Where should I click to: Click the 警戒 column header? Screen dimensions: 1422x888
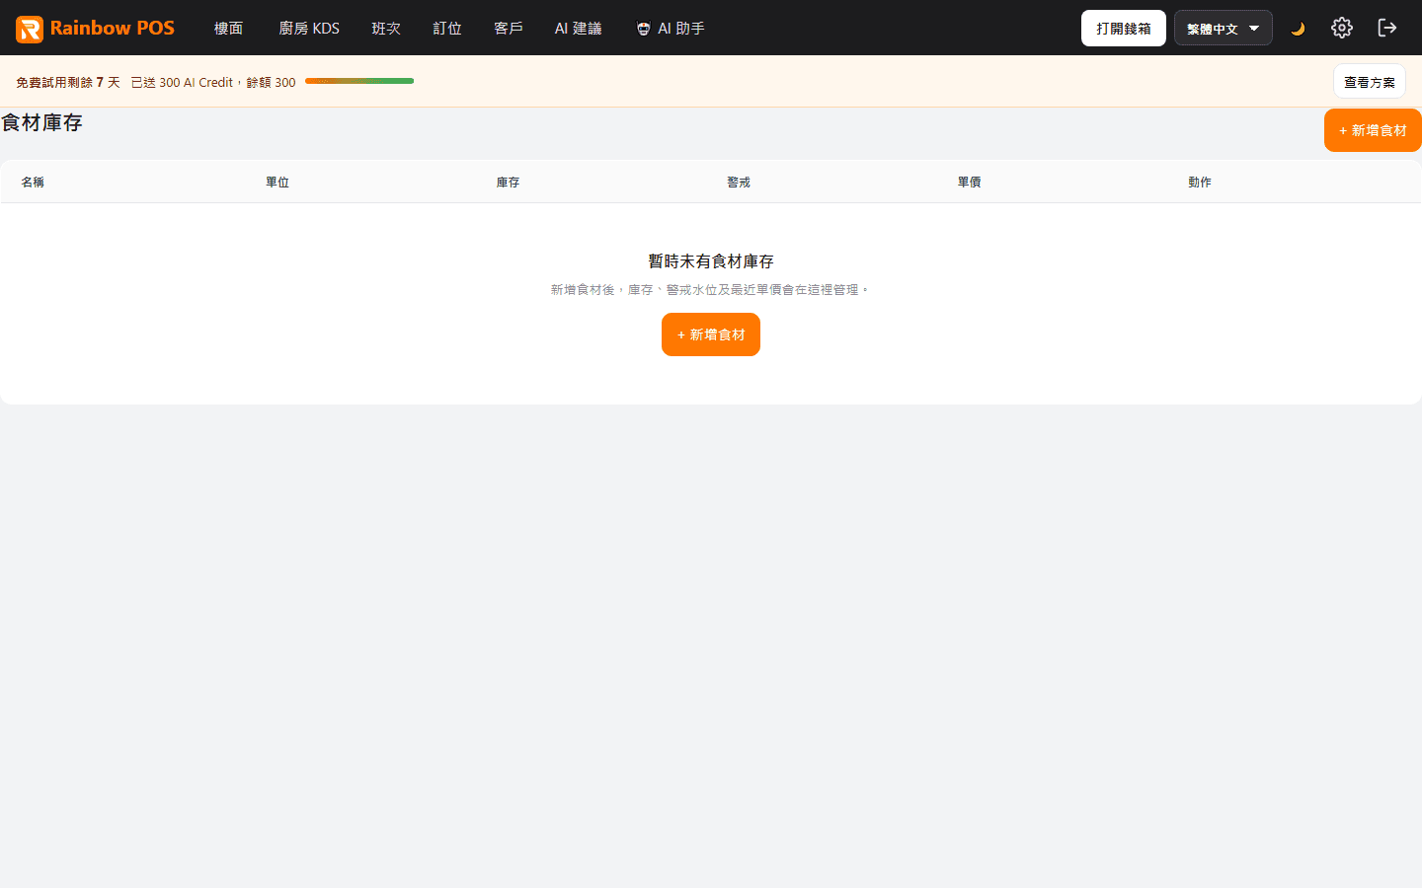point(739,182)
